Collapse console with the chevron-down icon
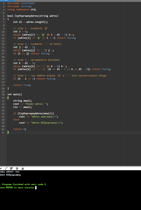Viewport: 141px width, 210px height. (x=1, y=168)
